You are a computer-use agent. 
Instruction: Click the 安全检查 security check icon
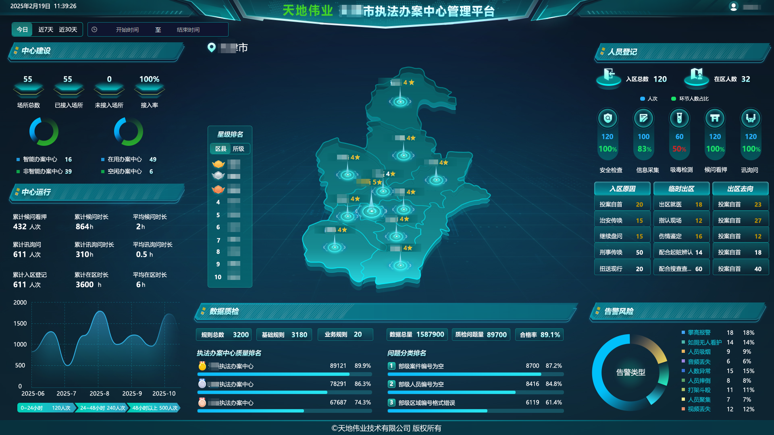point(608,118)
